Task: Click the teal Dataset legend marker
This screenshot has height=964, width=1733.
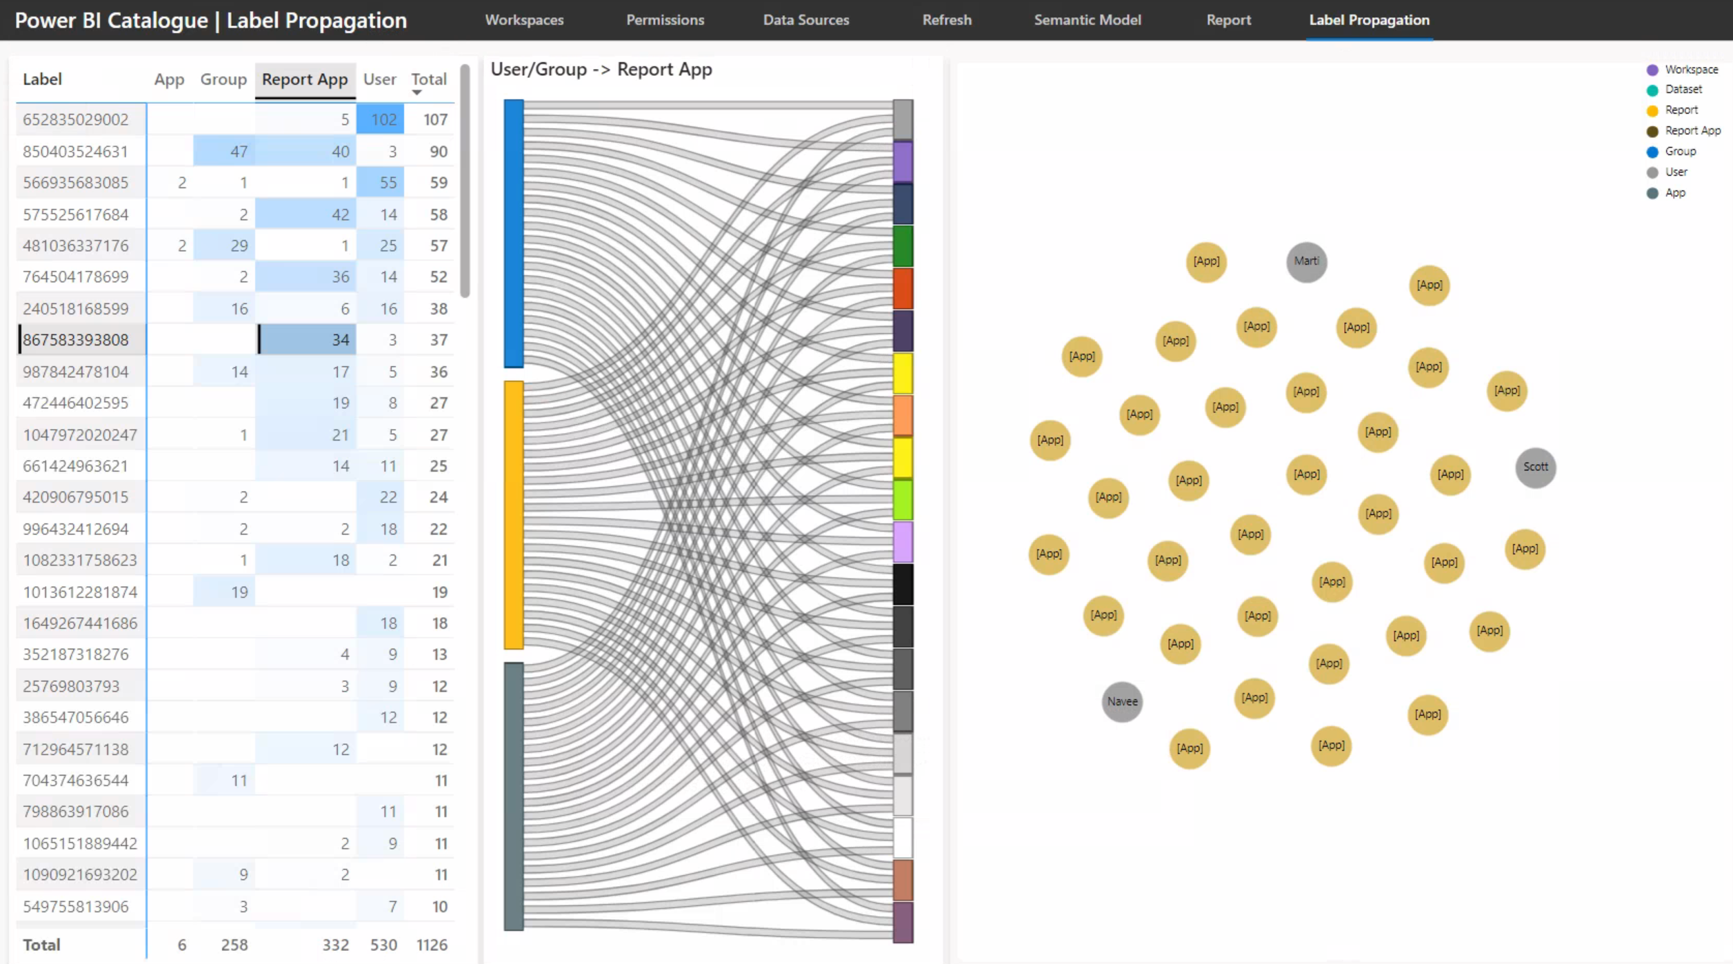Action: point(1652,90)
